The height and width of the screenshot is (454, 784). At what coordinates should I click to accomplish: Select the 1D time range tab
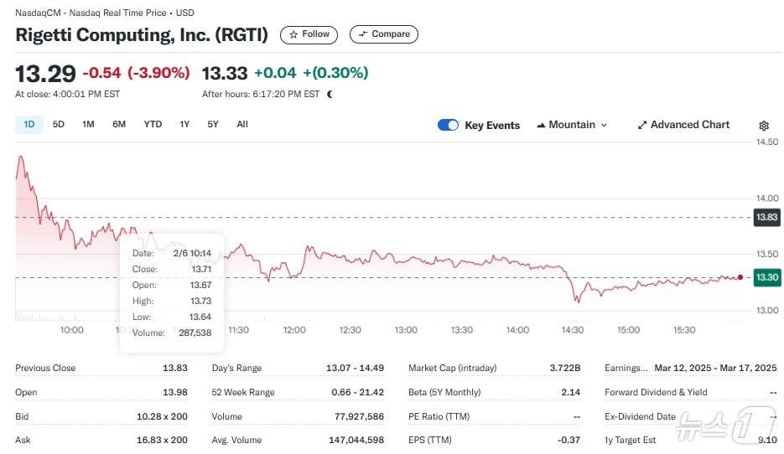pos(29,125)
